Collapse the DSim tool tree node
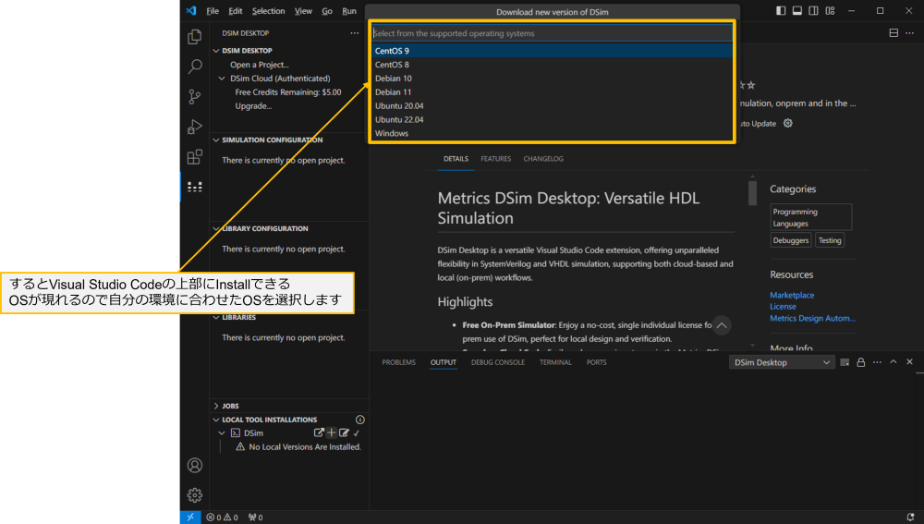The image size is (924, 524). pyautogui.click(x=222, y=433)
